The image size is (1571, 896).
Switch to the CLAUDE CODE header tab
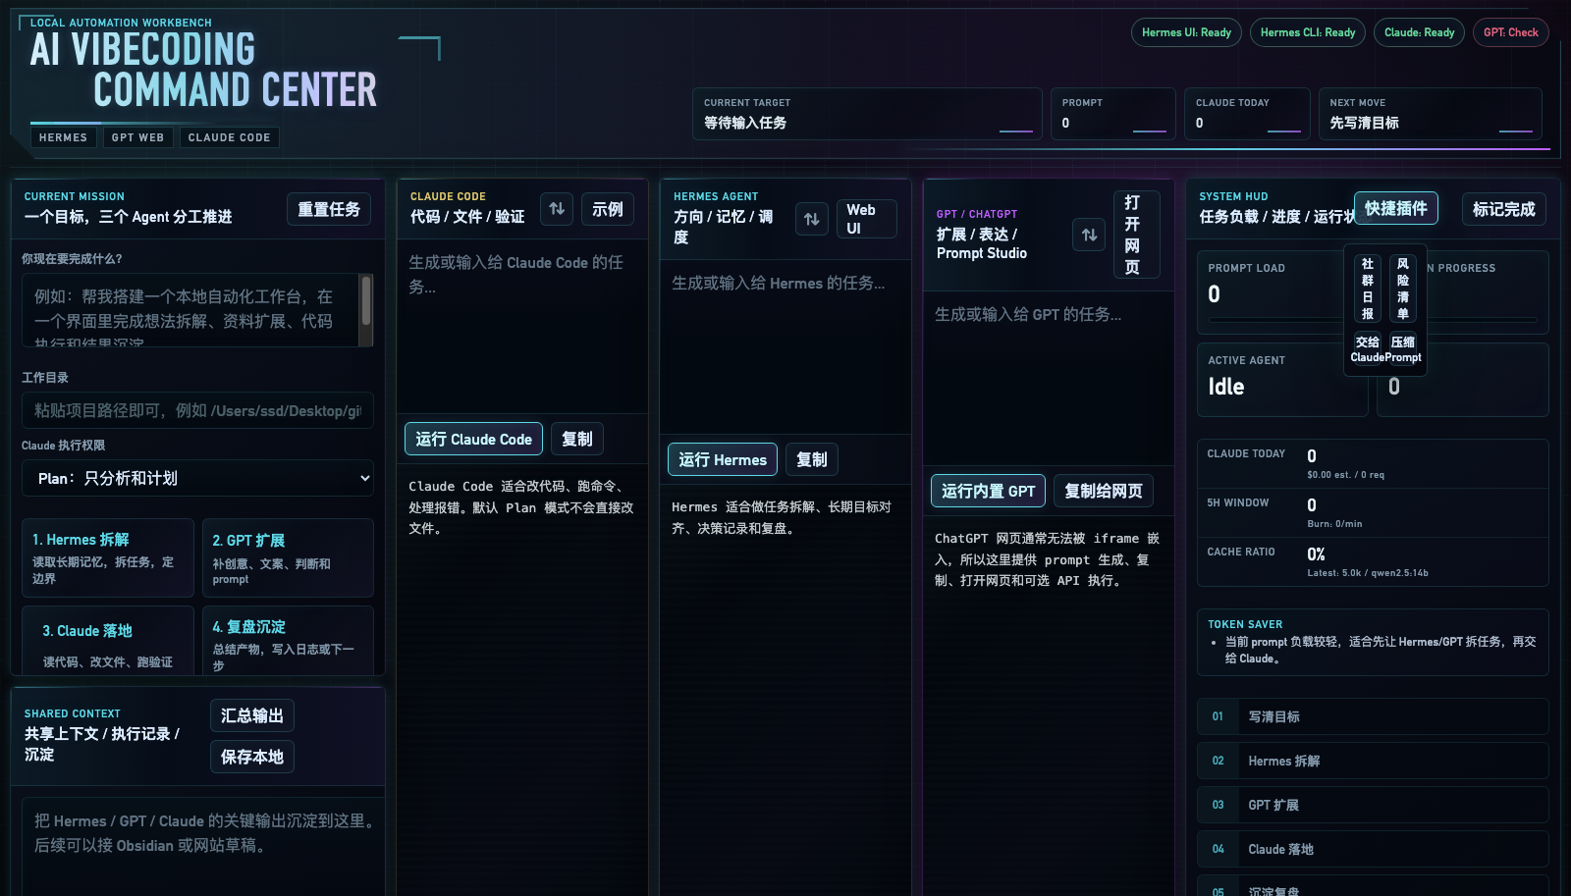pyautogui.click(x=229, y=137)
